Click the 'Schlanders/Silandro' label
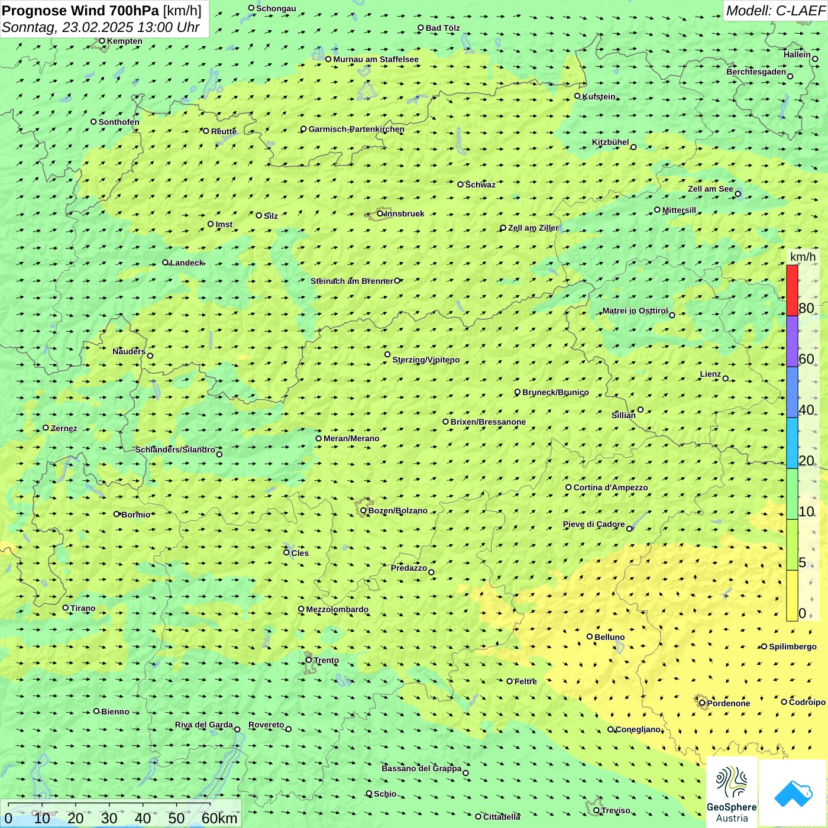Image resolution: width=828 pixels, height=828 pixels. pyautogui.click(x=175, y=449)
